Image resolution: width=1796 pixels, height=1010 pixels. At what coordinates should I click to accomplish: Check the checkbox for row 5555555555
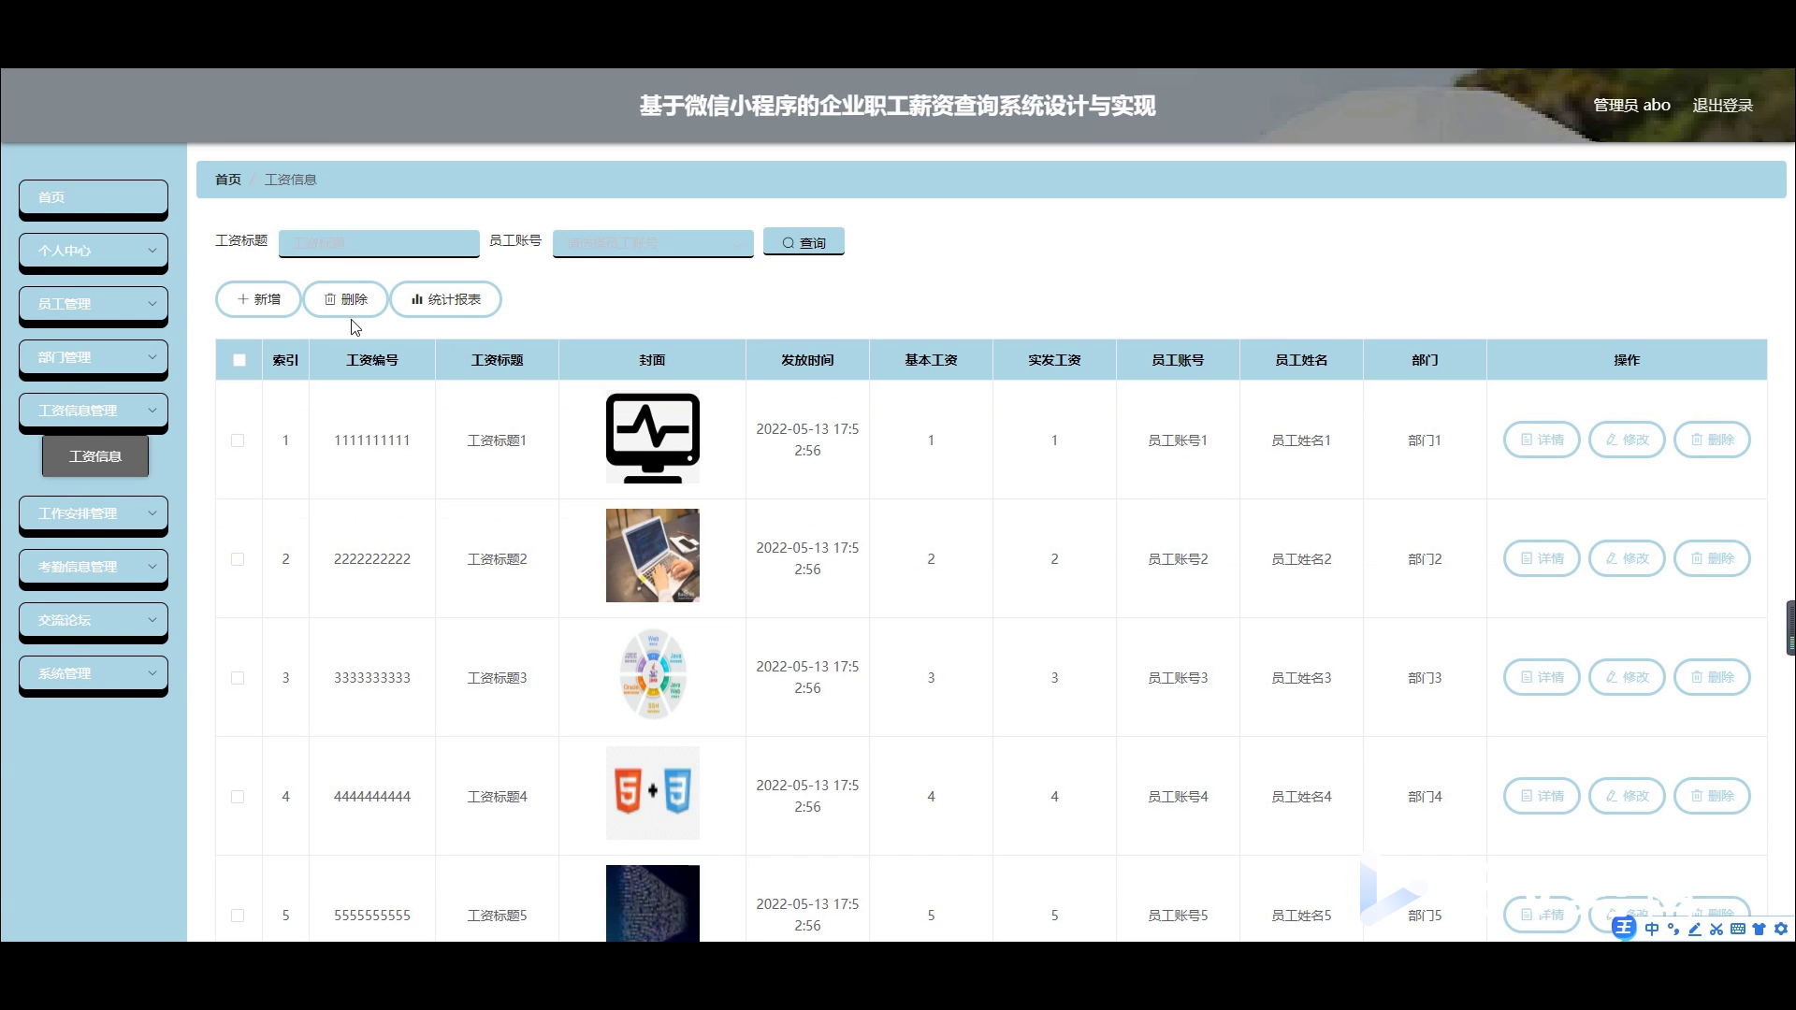click(x=238, y=916)
